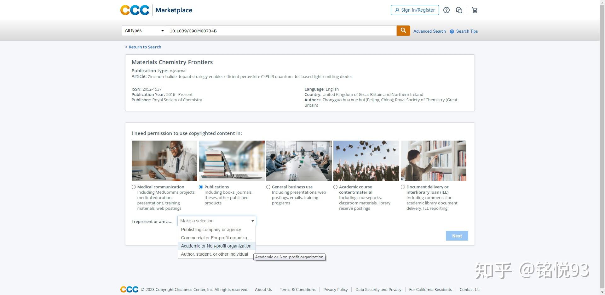
Task: Click the books and laptop Publications image
Action: tap(232, 161)
